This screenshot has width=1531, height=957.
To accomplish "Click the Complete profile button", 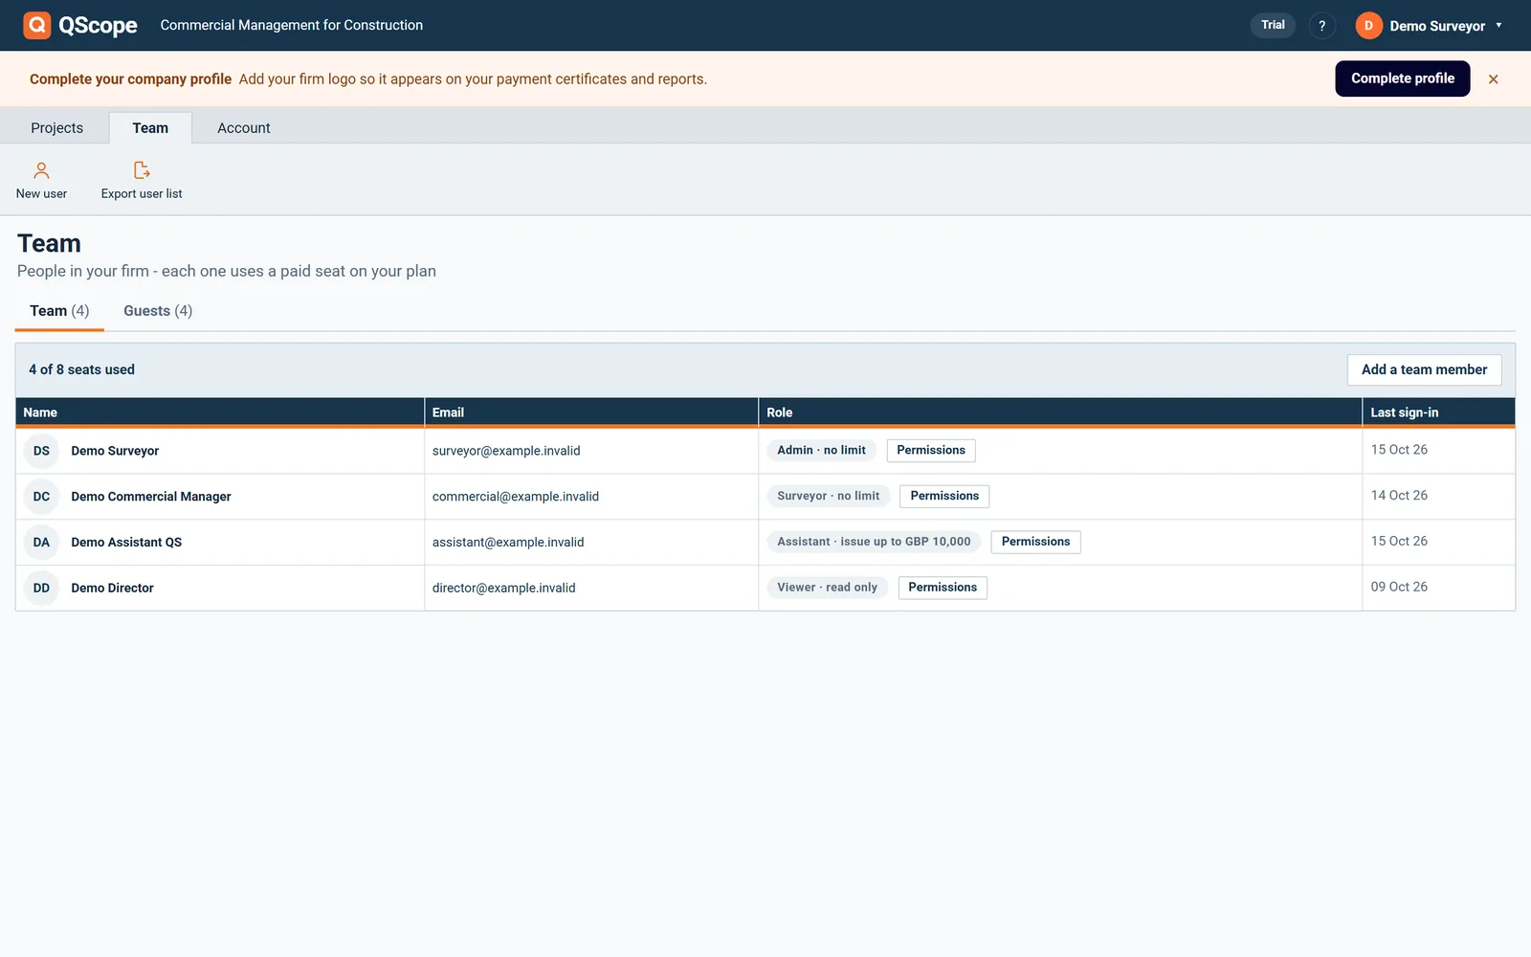I will click(1403, 78).
